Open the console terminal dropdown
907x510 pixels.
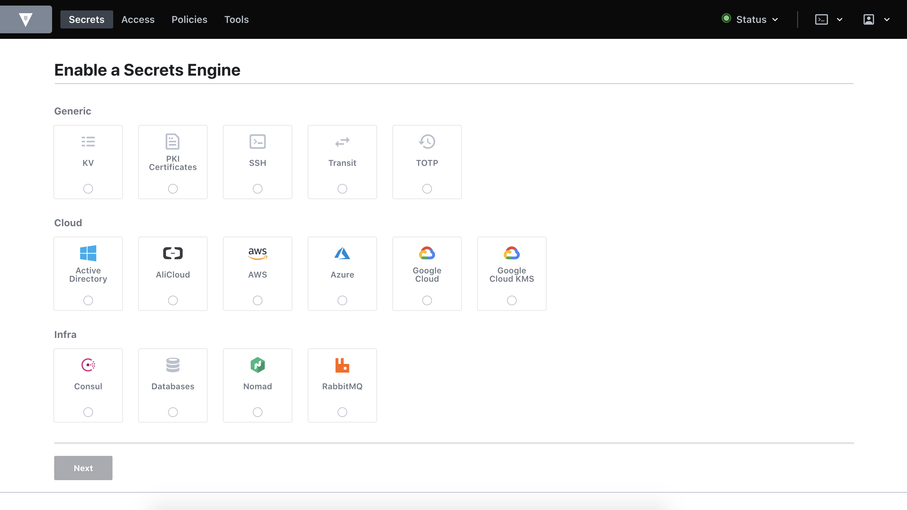829,19
